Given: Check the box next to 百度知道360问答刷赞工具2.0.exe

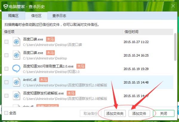Looking at the screenshot, I should (7, 69).
